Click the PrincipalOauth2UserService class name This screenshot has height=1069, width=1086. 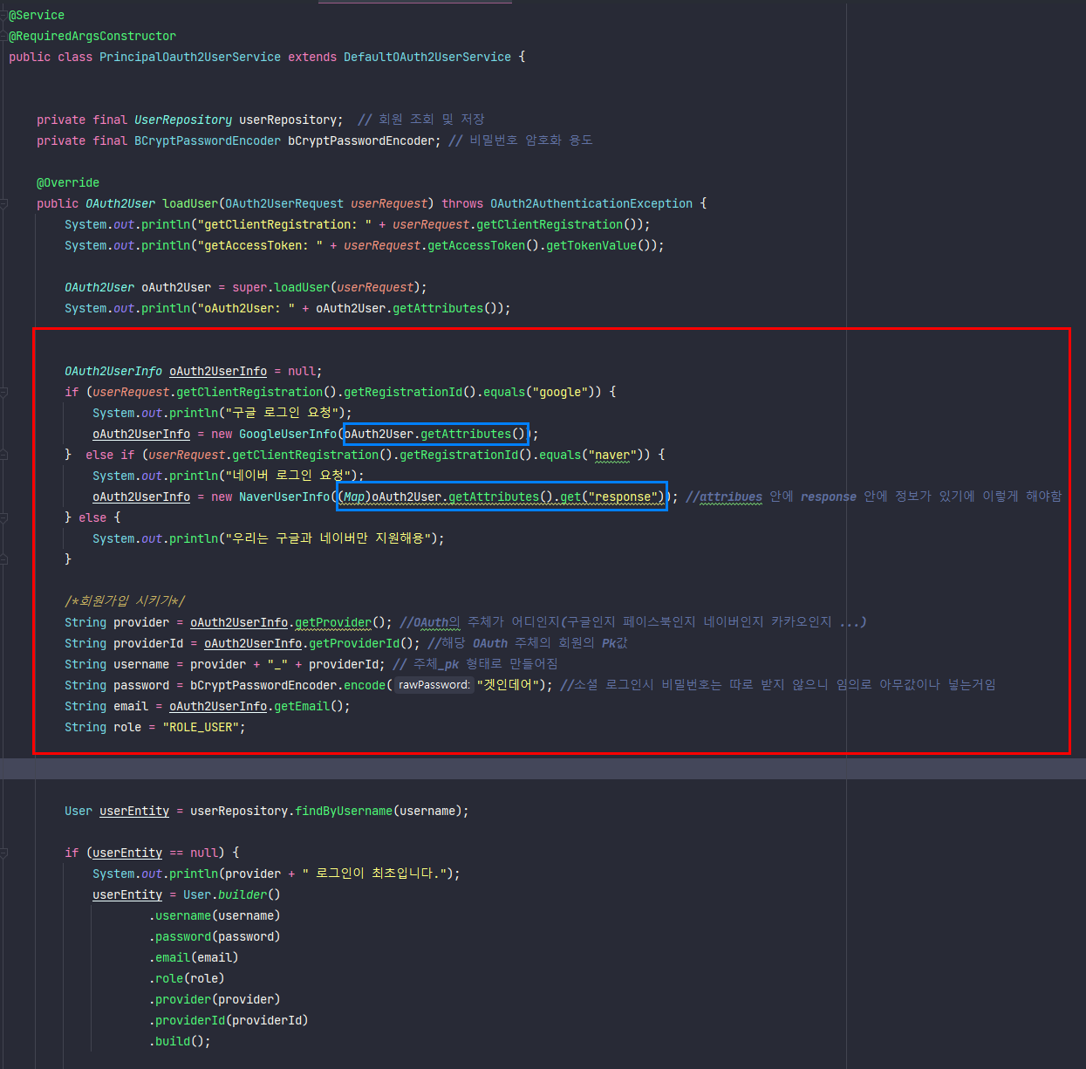(x=190, y=57)
